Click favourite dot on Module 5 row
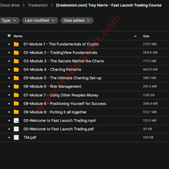 pyautogui.click(x=9, y=78)
